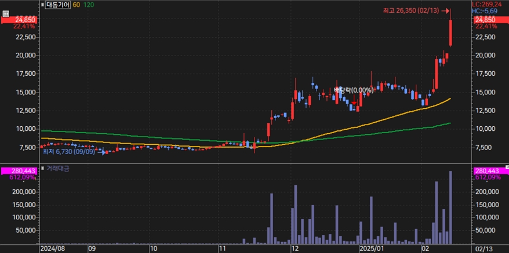Click the 02/13 date label at bottom right
Image resolution: width=509 pixels, height=253 pixels.
point(483,249)
